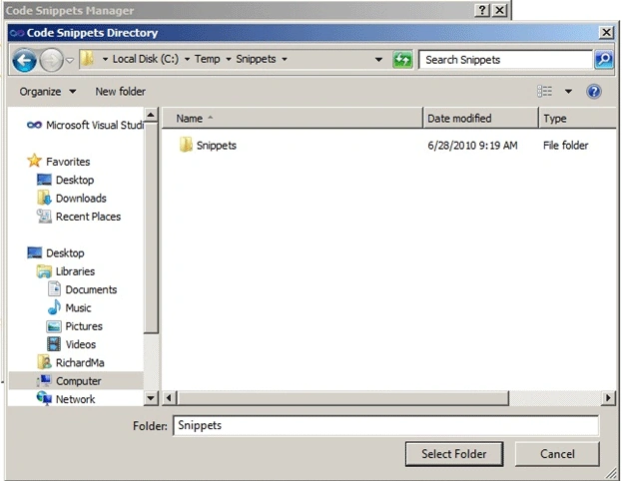This screenshot has width=622, height=481.
Task: Sort by the Name column header
Action: coord(293,118)
